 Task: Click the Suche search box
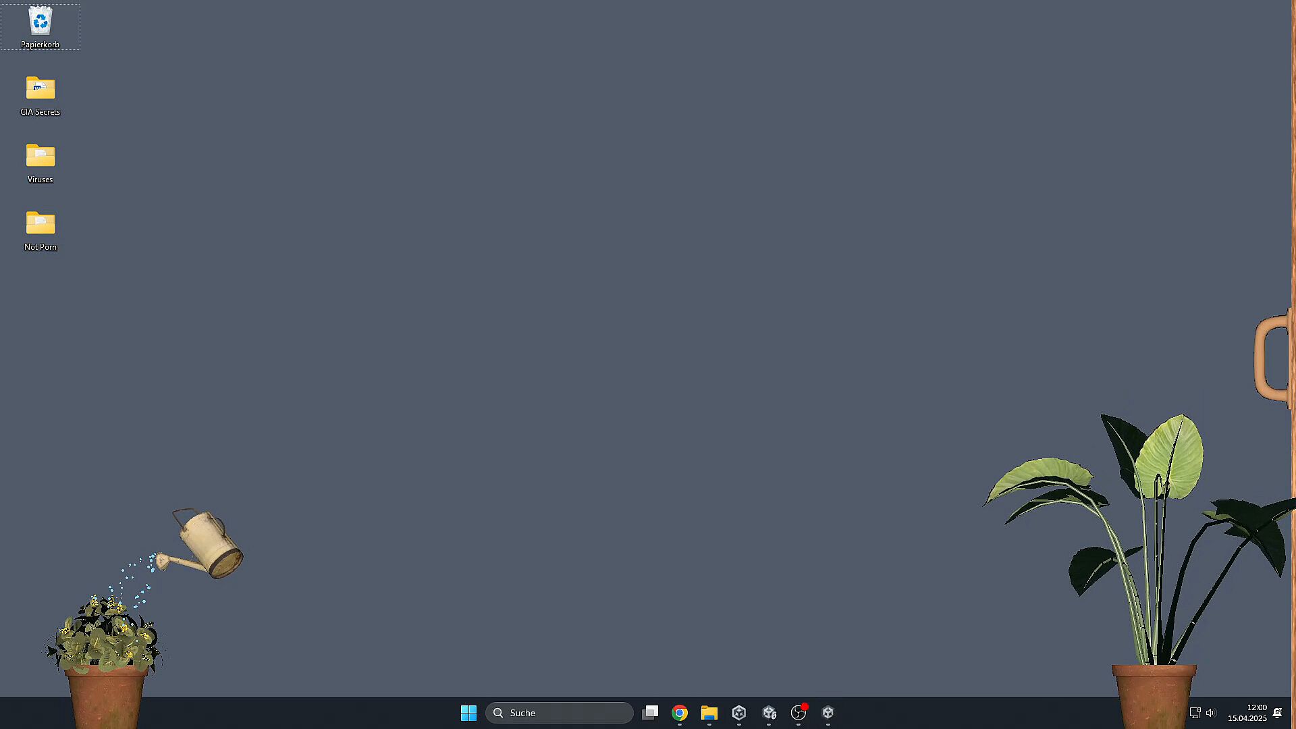tap(559, 713)
